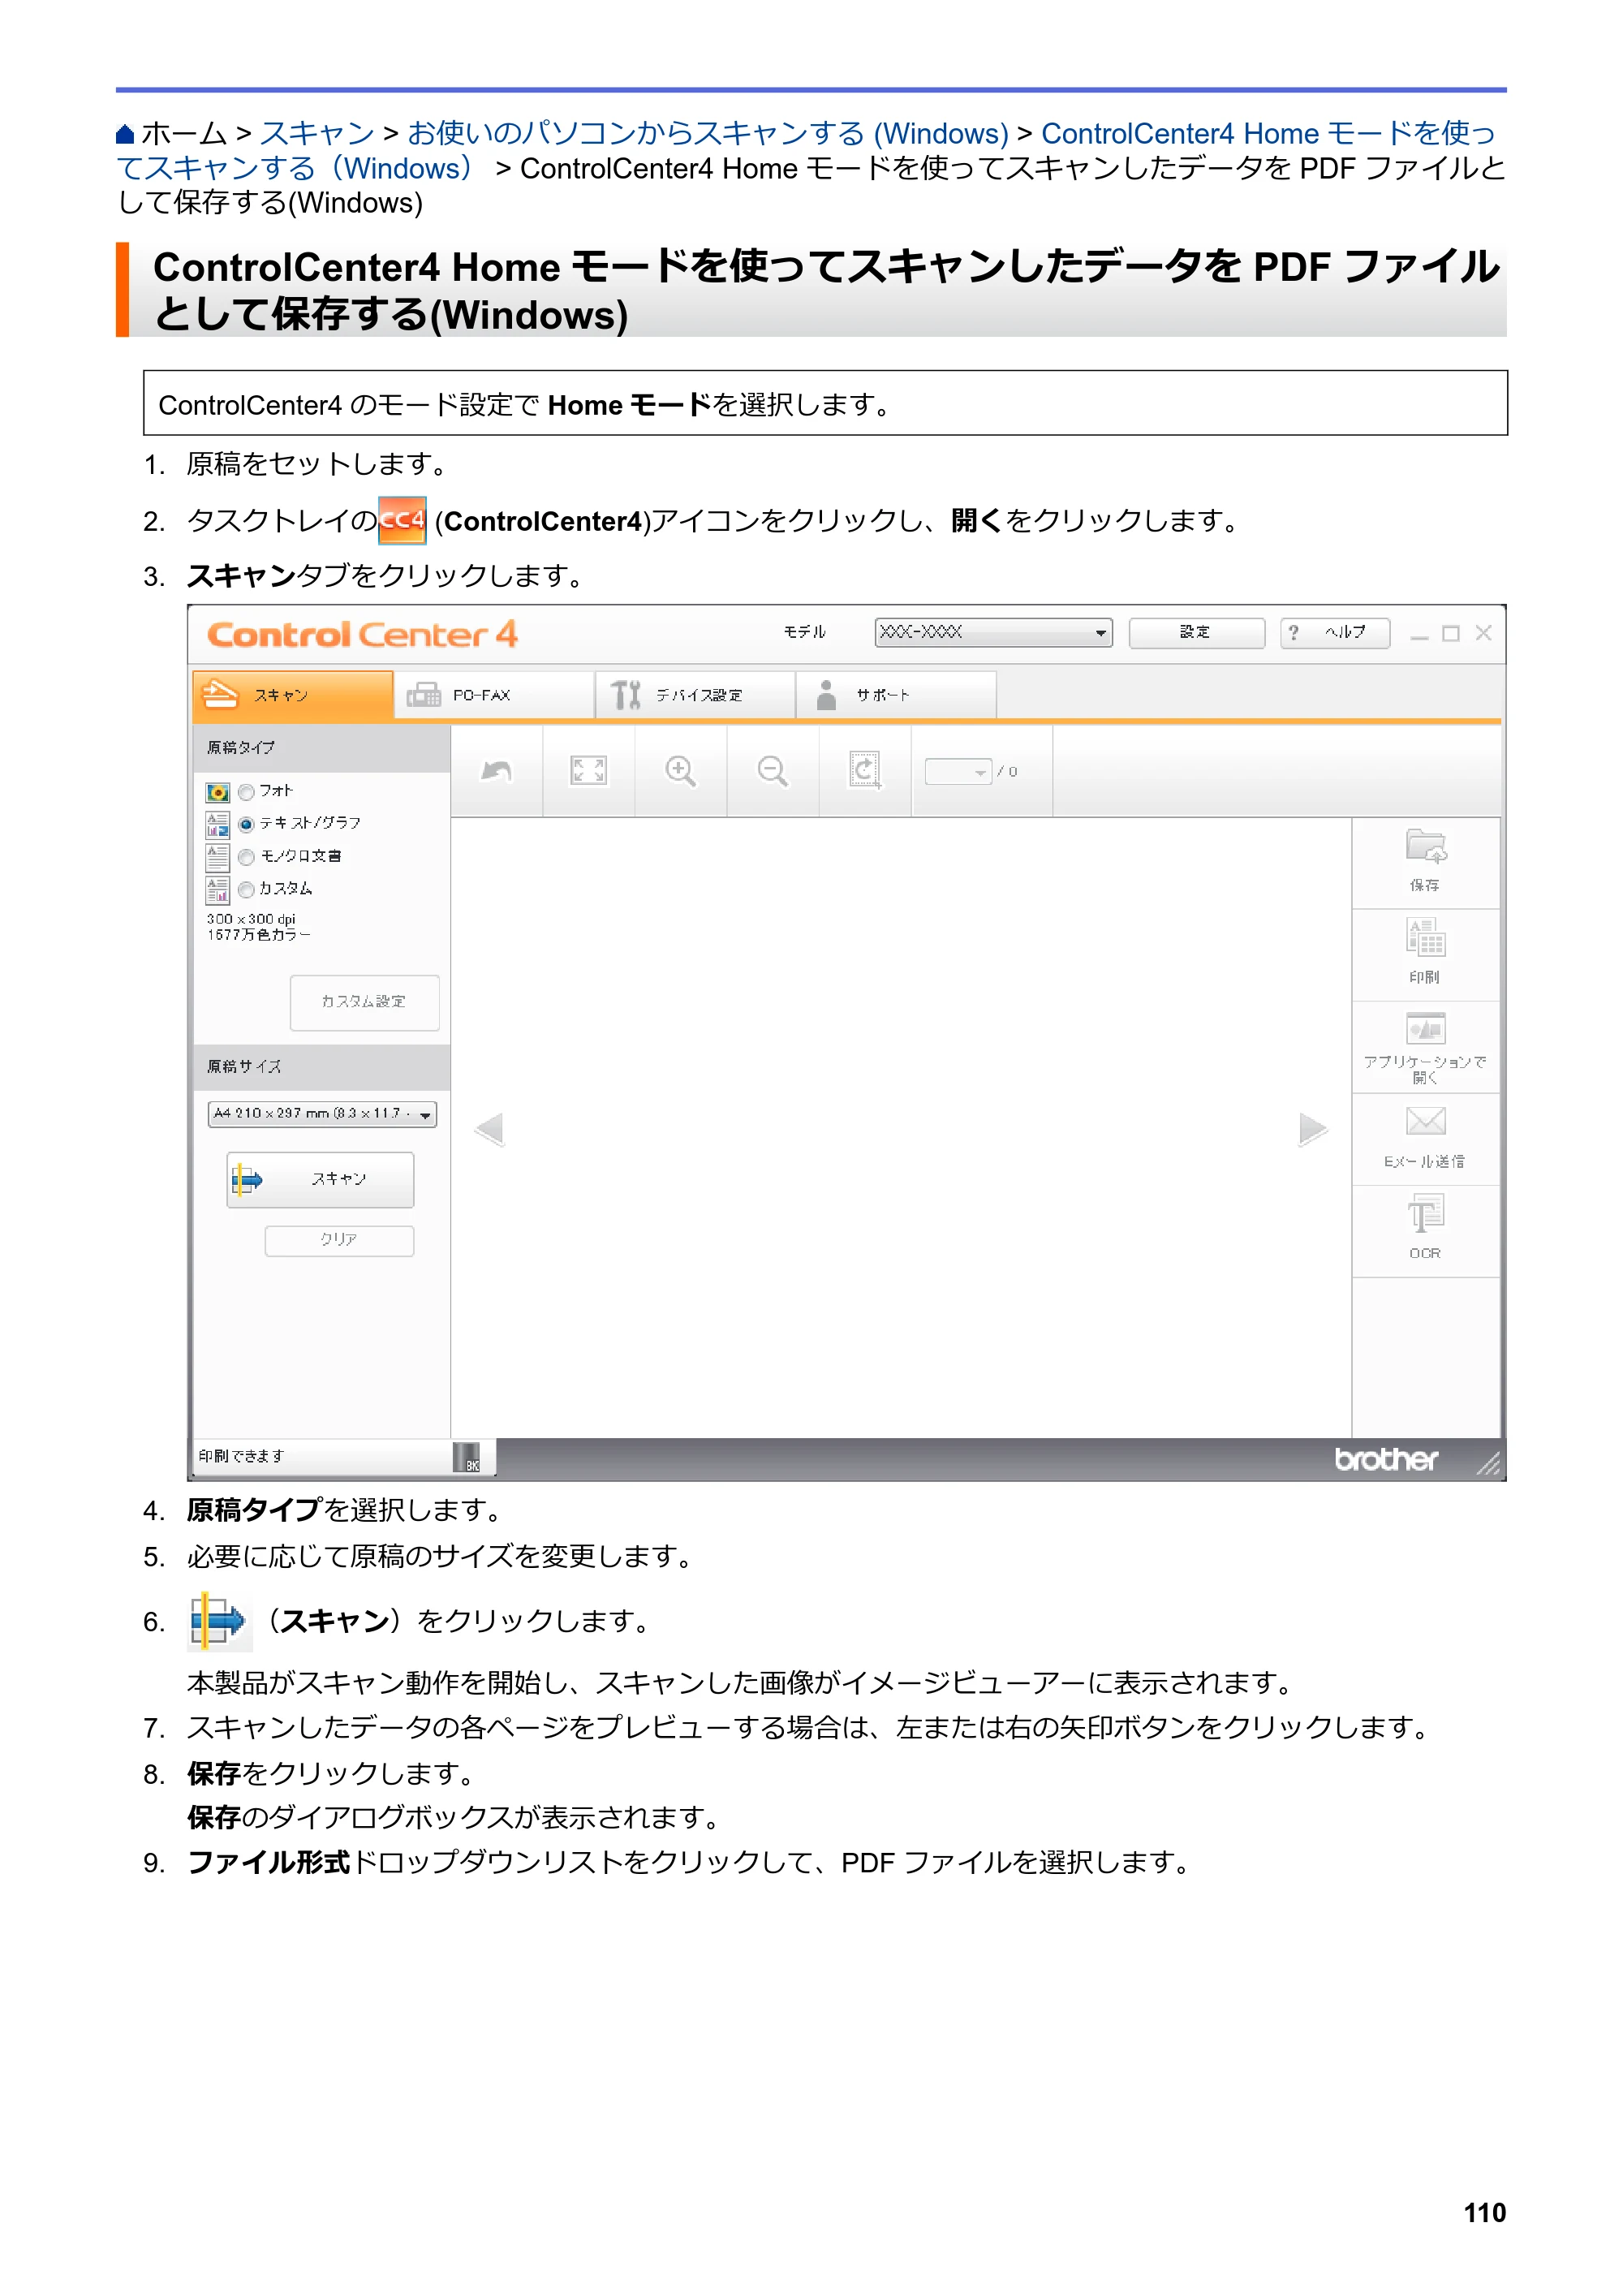Click the カスタム設定 button

pyautogui.click(x=364, y=1002)
